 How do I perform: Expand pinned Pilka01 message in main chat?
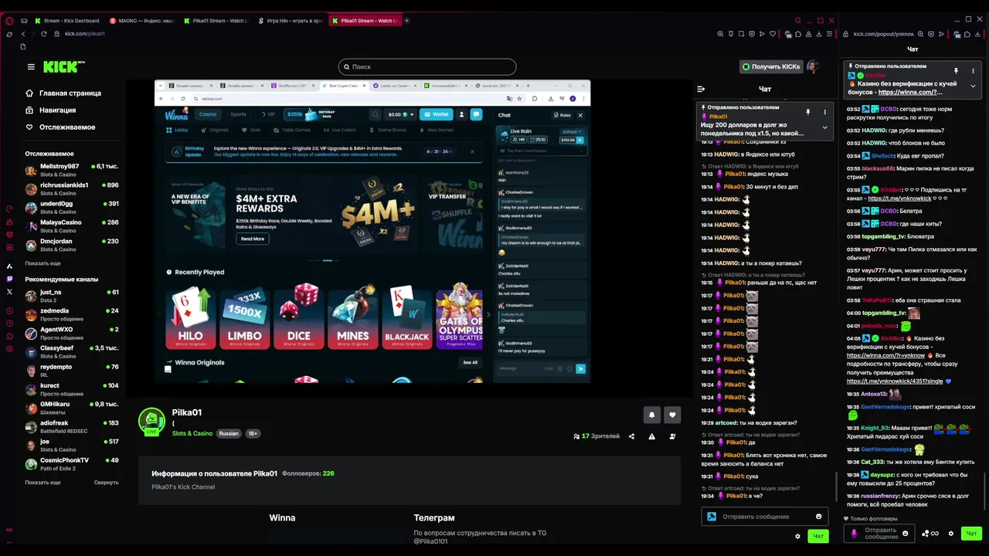click(x=824, y=127)
